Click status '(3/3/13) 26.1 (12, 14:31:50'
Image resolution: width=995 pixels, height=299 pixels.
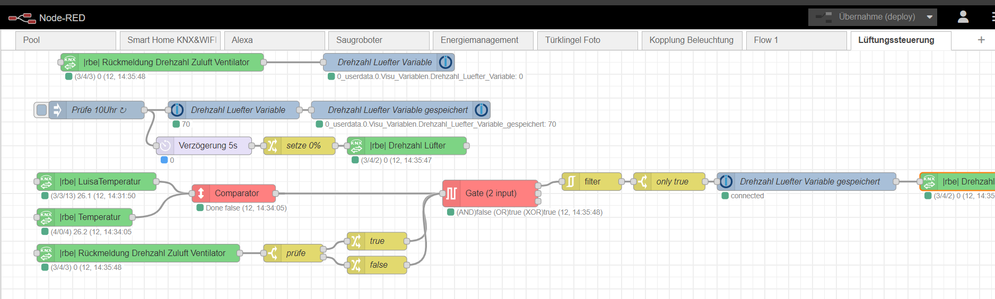93,196
